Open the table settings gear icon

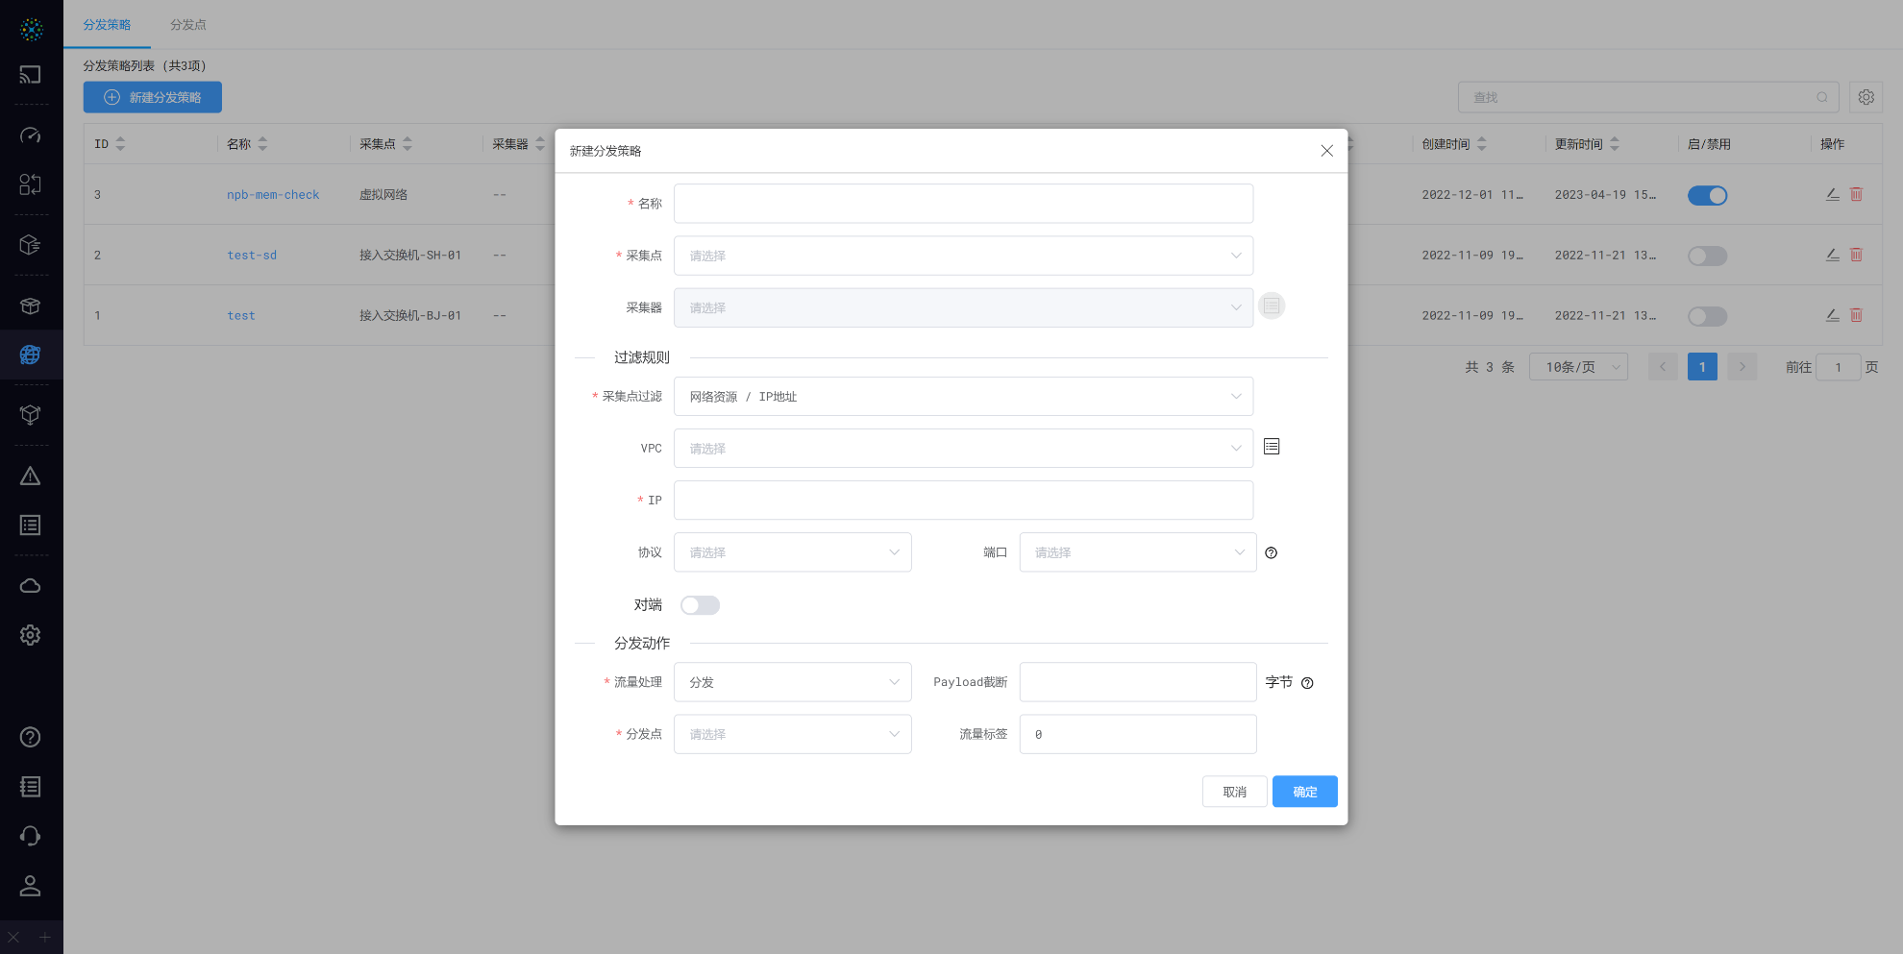click(1866, 97)
